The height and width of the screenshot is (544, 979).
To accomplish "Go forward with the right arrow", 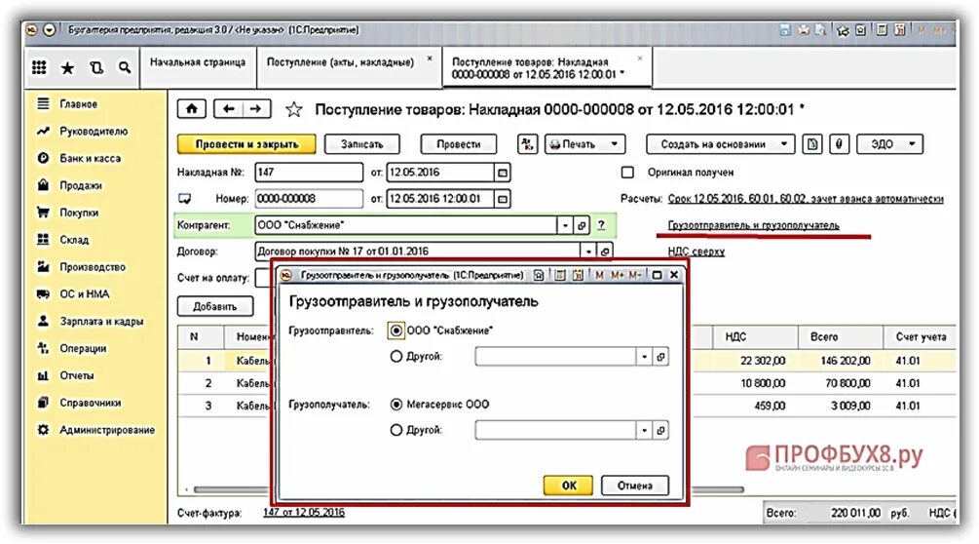I will point(256,108).
